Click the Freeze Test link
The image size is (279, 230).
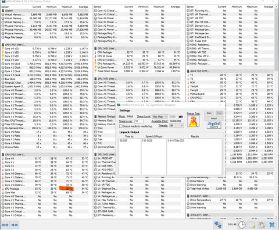point(193,114)
